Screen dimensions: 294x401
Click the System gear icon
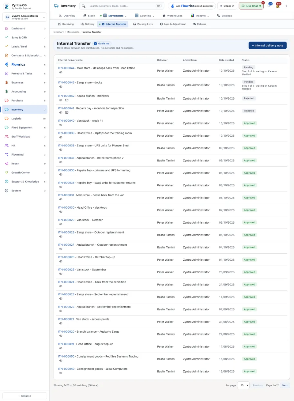[x=6, y=191]
